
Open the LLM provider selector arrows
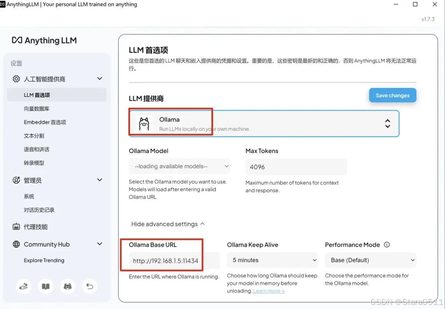click(387, 124)
